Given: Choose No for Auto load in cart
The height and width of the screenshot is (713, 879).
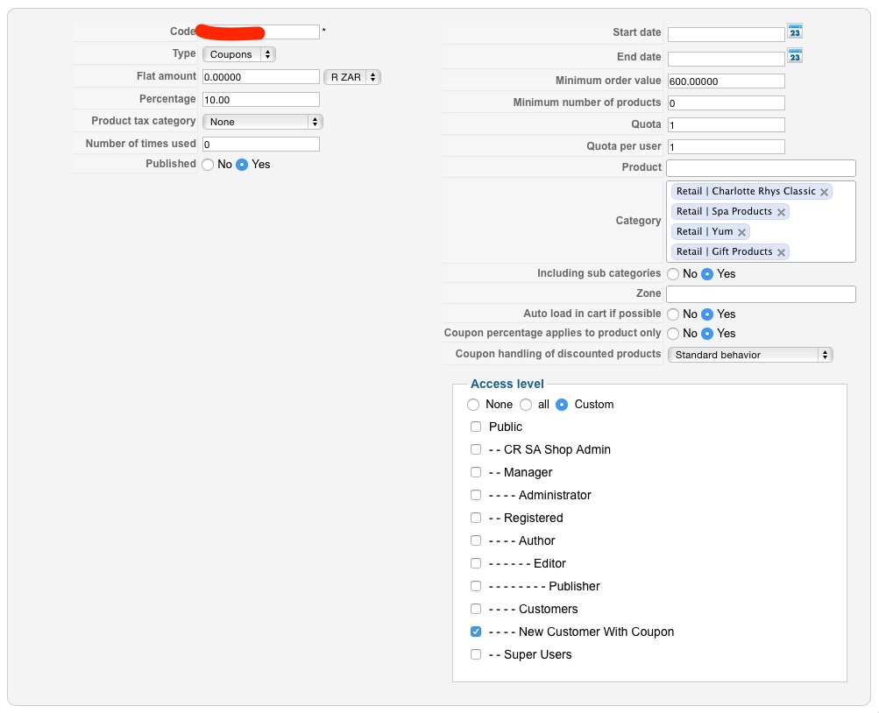Looking at the screenshot, I should click(672, 314).
